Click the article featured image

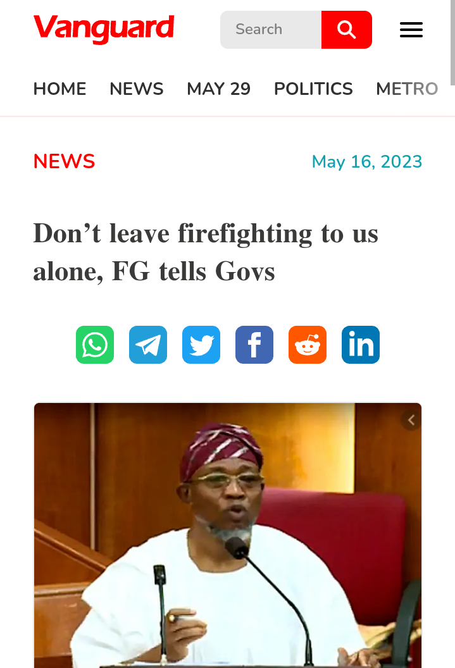(228, 535)
